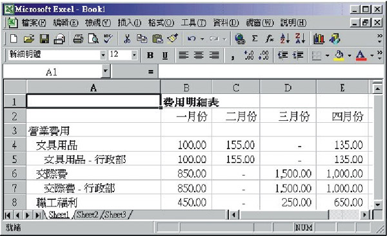Open a file with the Open folder icon
The image size is (387, 236).
(28, 39)
